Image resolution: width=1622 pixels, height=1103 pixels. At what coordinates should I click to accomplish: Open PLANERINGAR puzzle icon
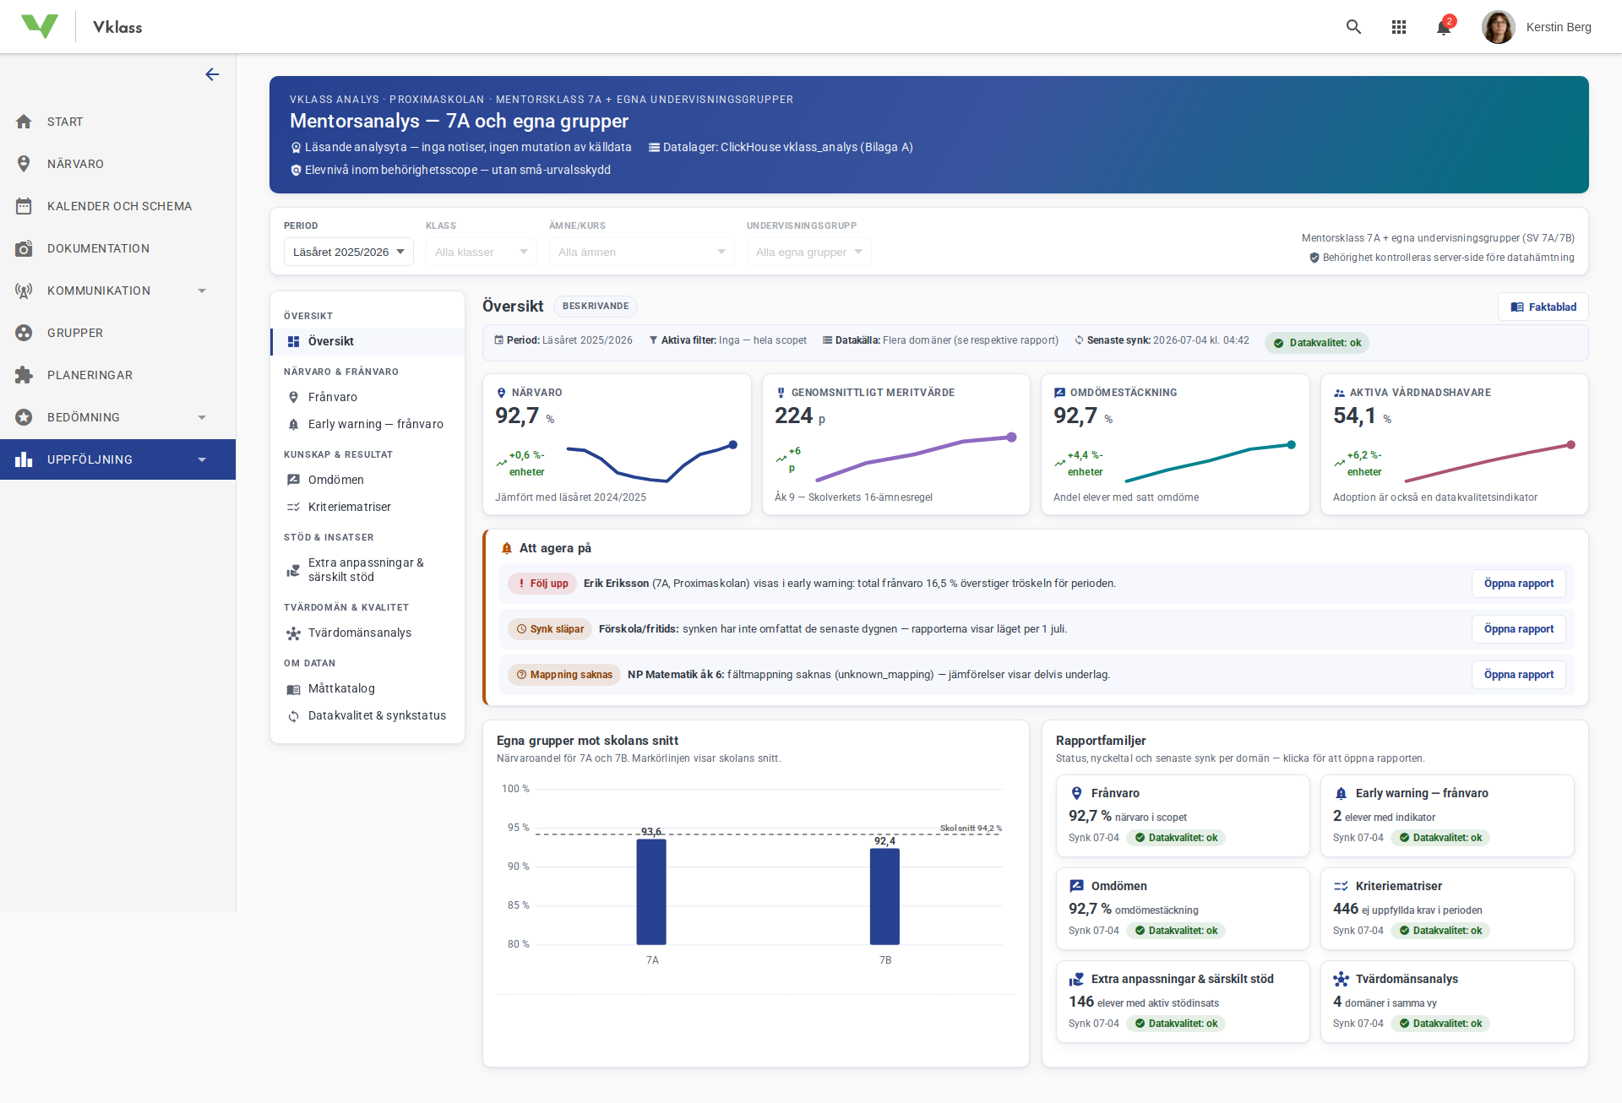tap(24, 375)
